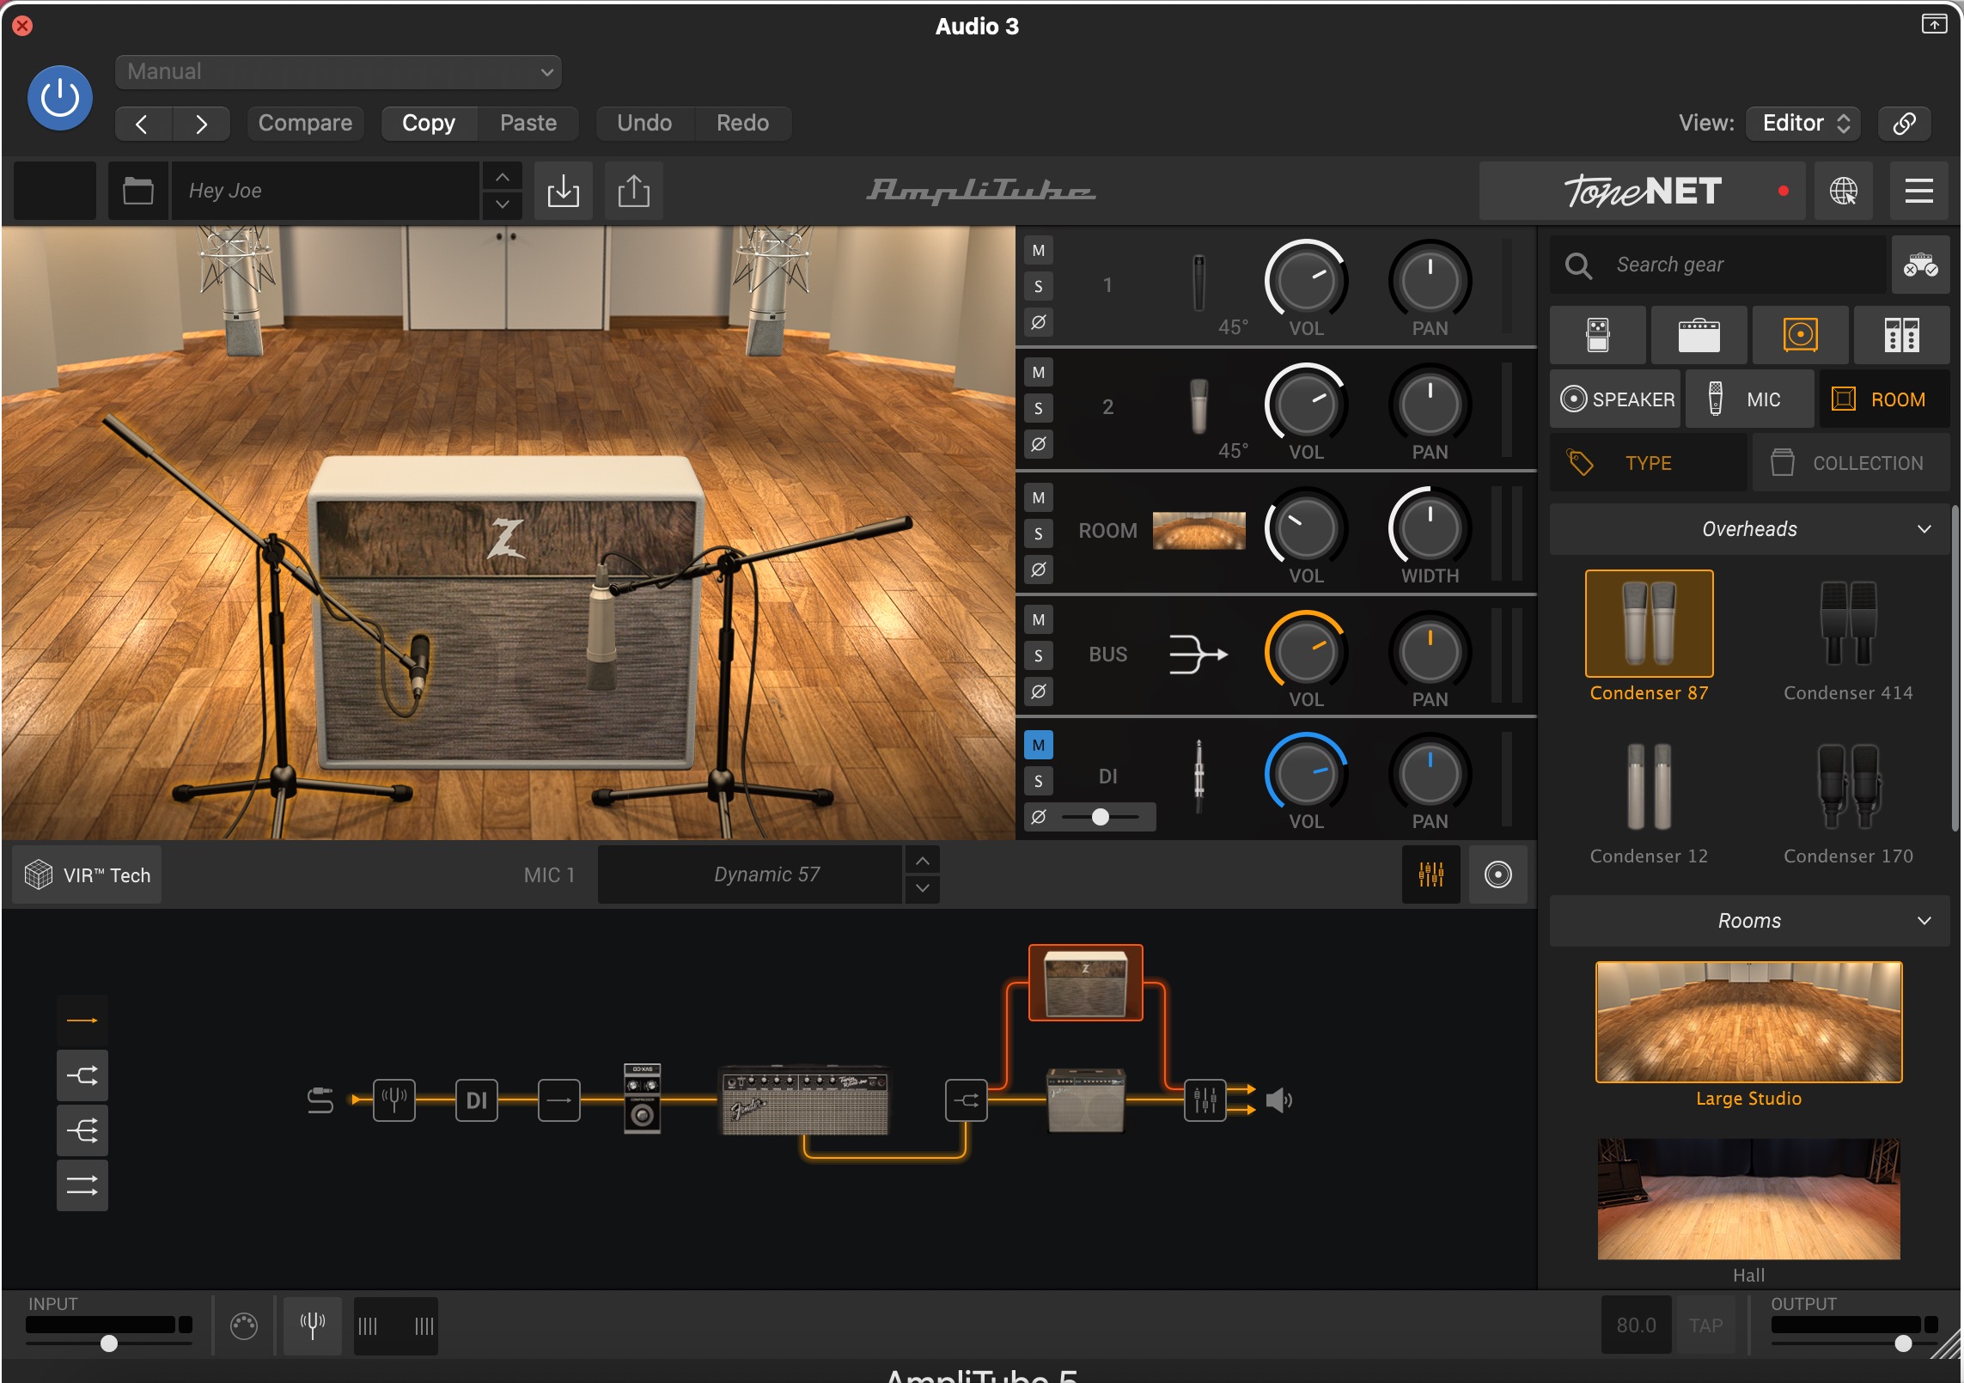Switch to the MIC tab
Image resolution: width=1964 pixels, height=1383 pixels.
(x=1749, y=399)
